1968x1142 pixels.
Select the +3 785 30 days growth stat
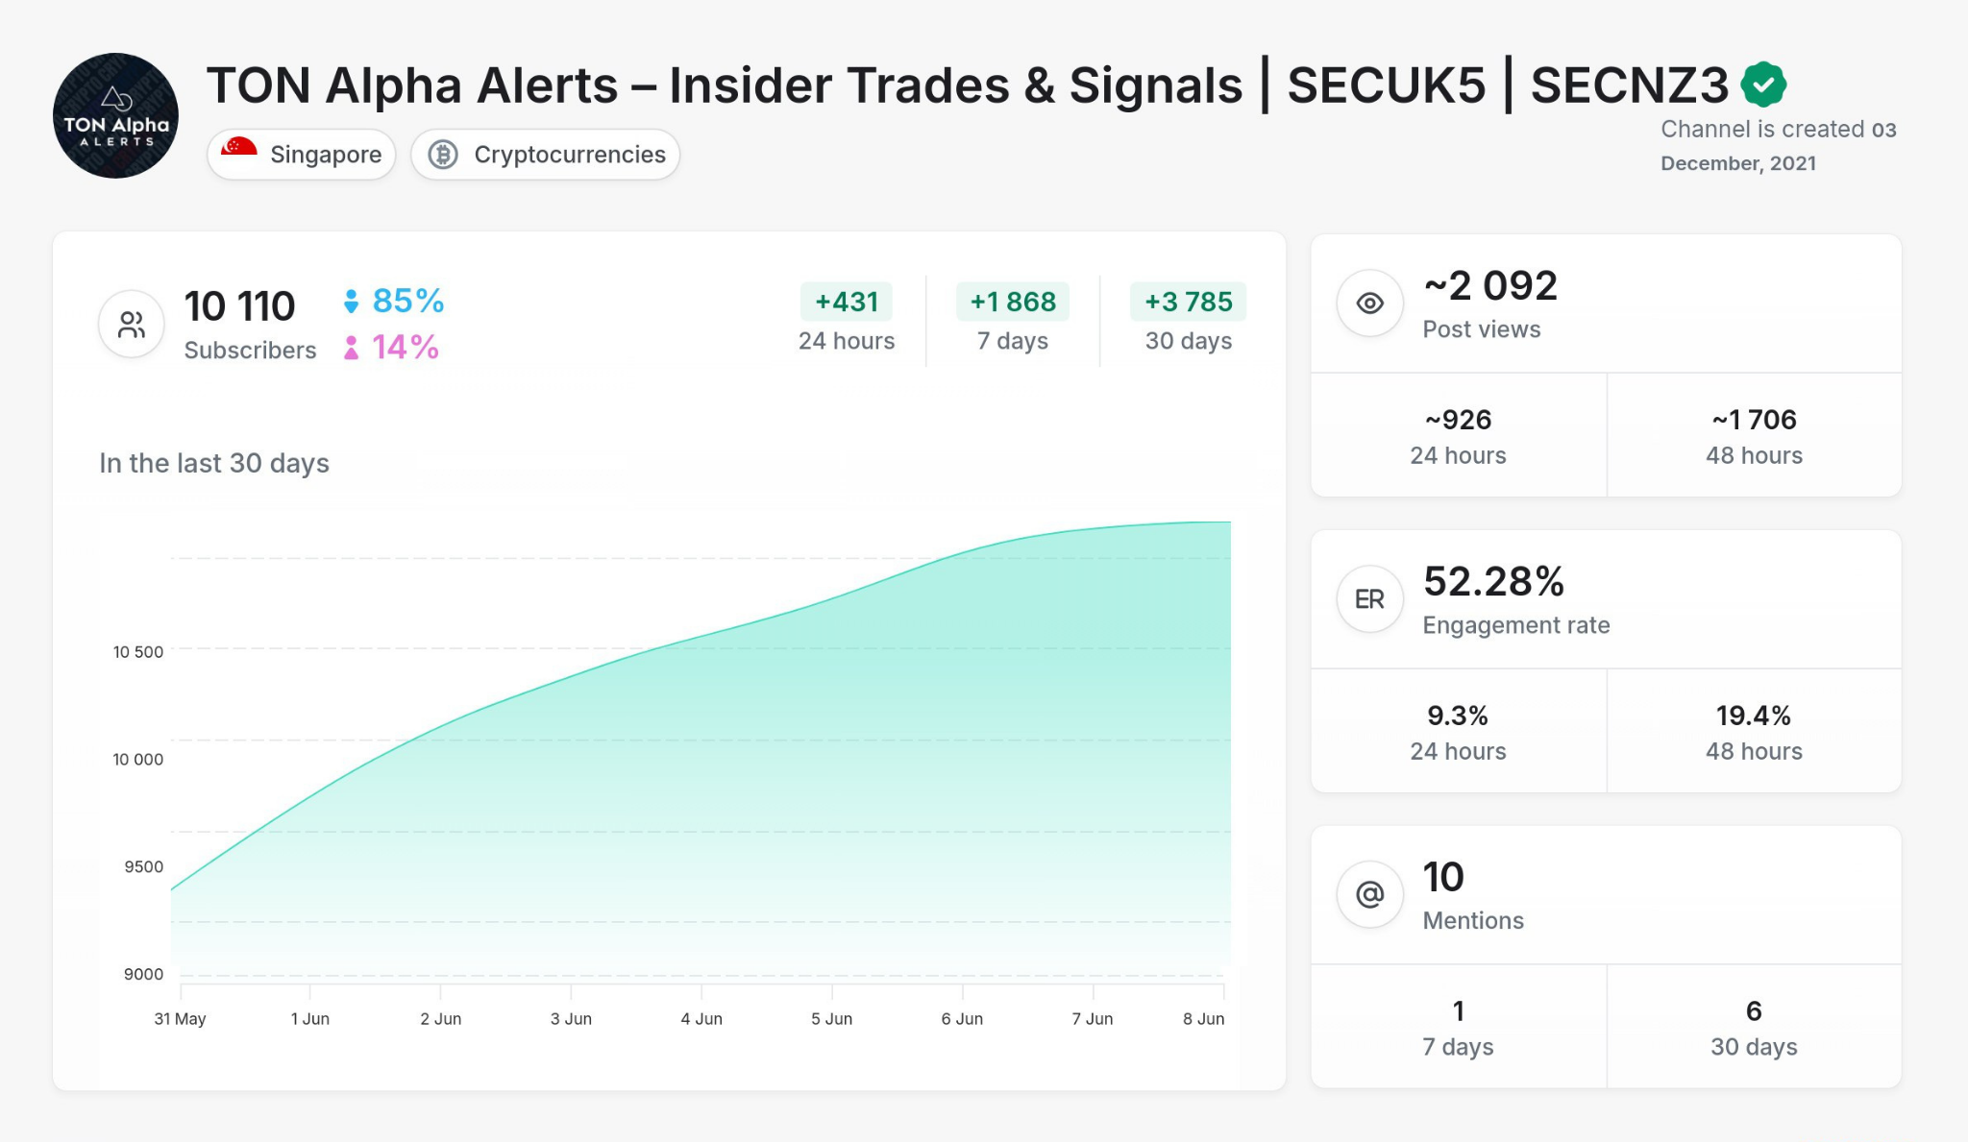pos(1188,321)
